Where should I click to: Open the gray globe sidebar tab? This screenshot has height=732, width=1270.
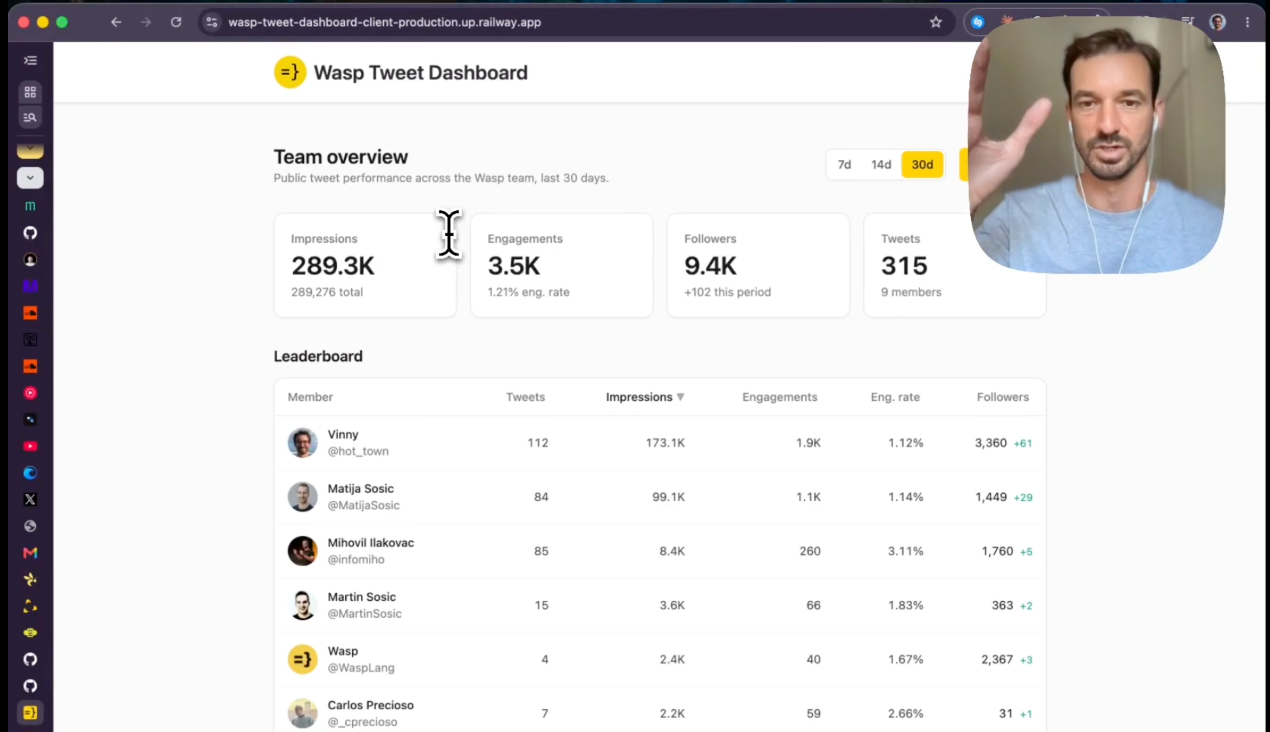coord(30,526)
